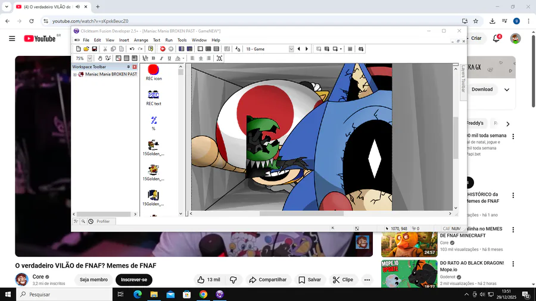The image size is (536, 301).
Task: Click the Inscrever-se subscribe button
Action: click(134, 280)
